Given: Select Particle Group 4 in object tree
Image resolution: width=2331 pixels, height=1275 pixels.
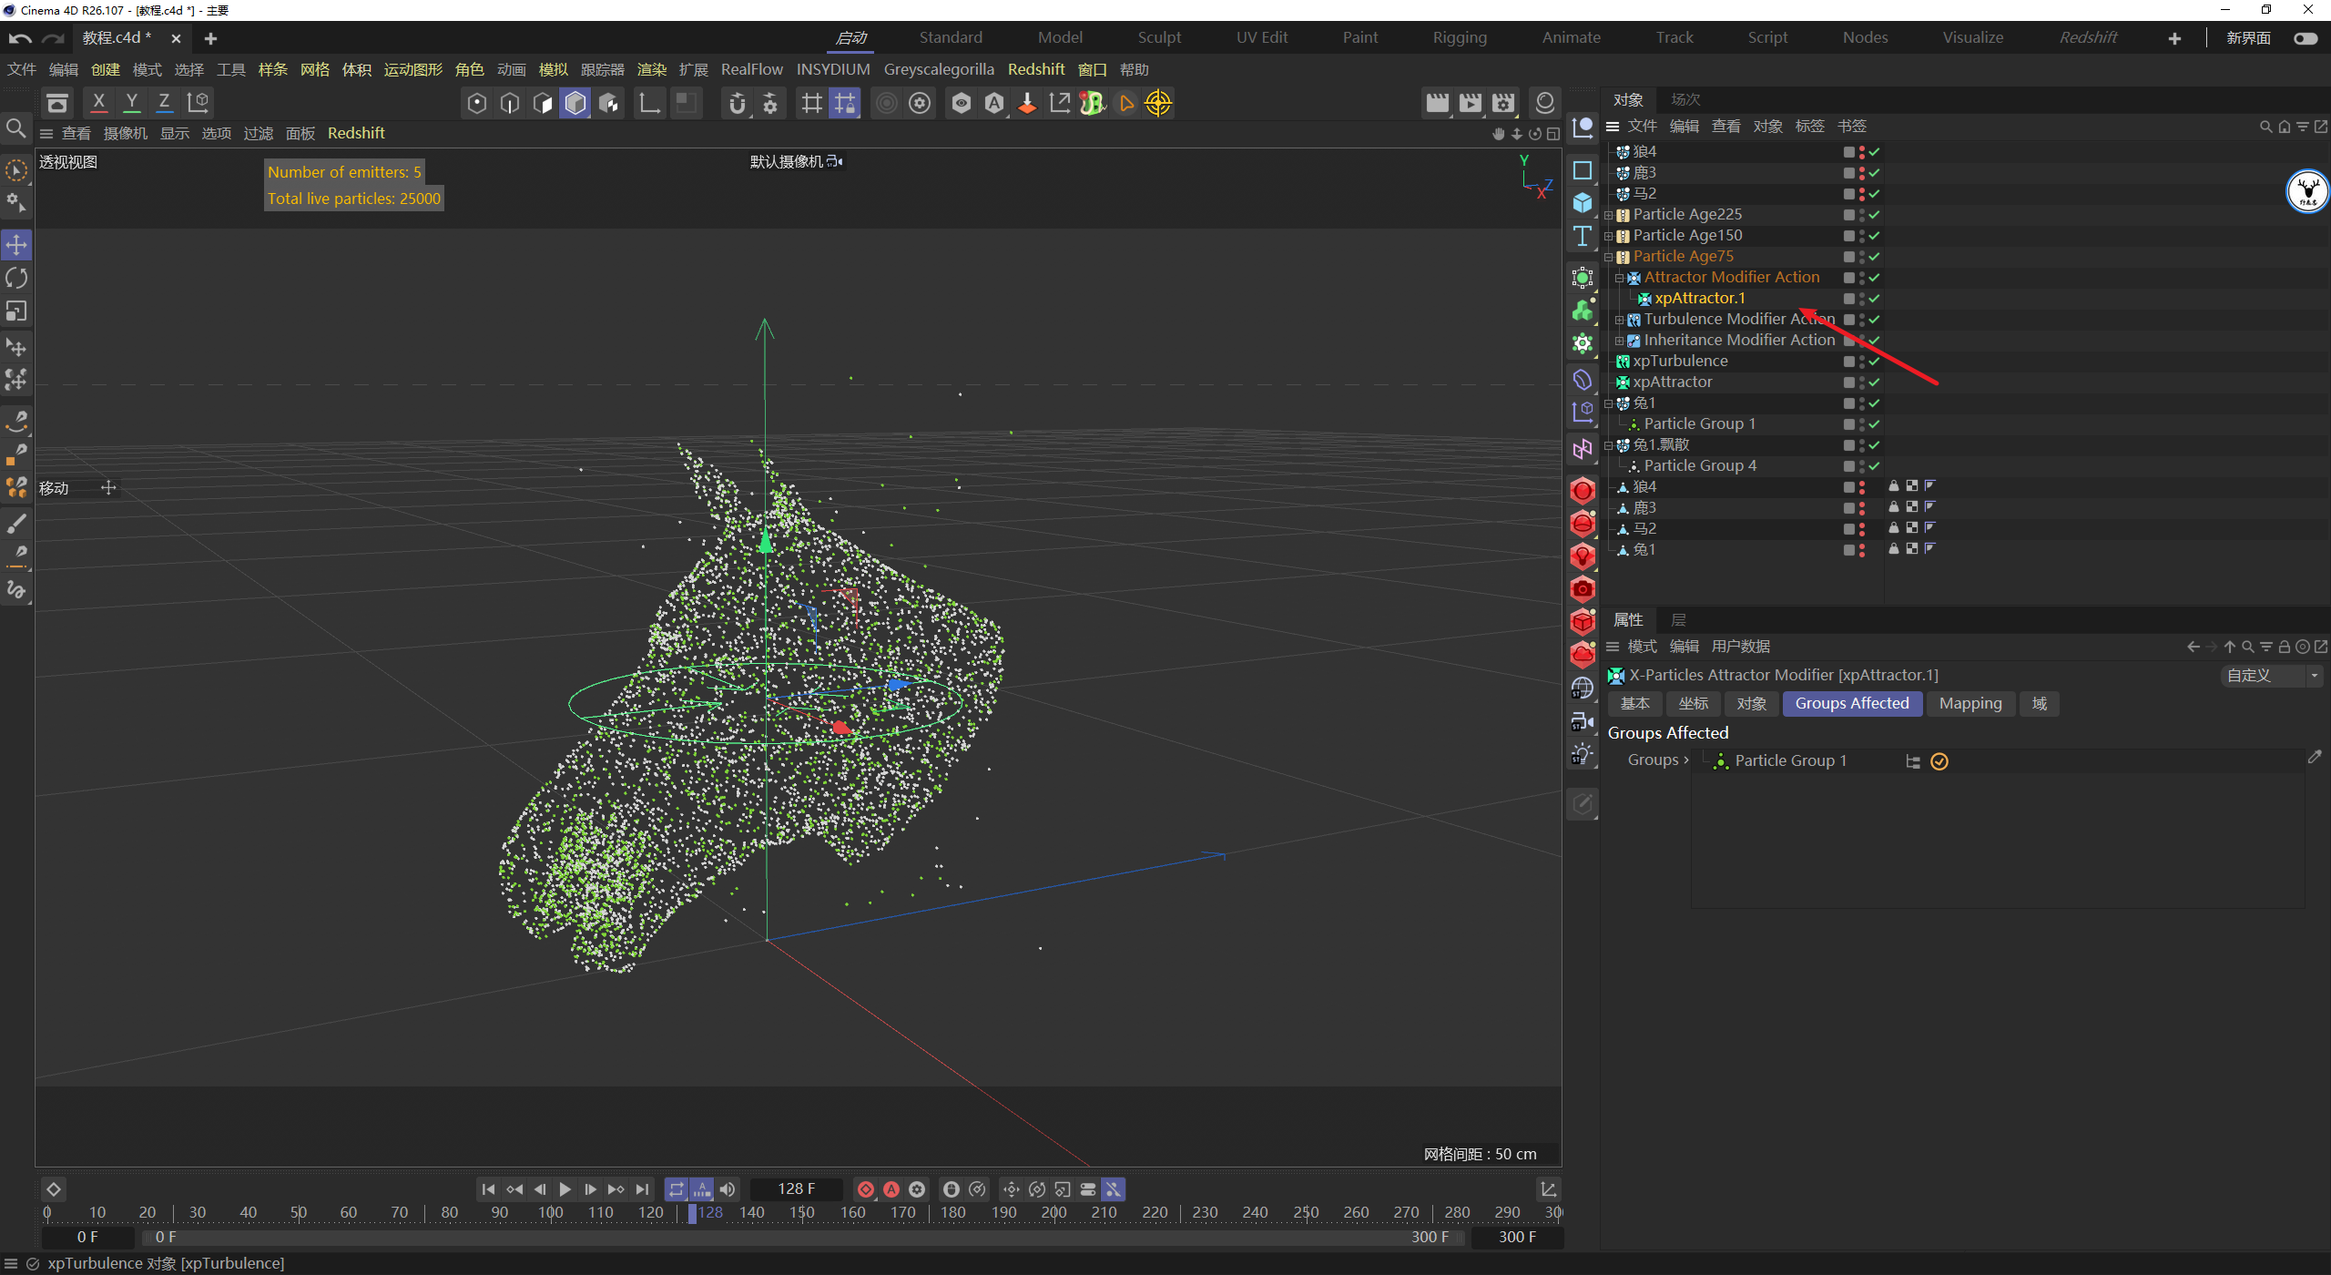Looking at the screenshot, I should (x=1699, y=466).
